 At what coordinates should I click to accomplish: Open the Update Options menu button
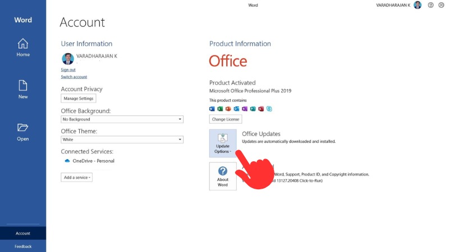[x=223, y=143]
